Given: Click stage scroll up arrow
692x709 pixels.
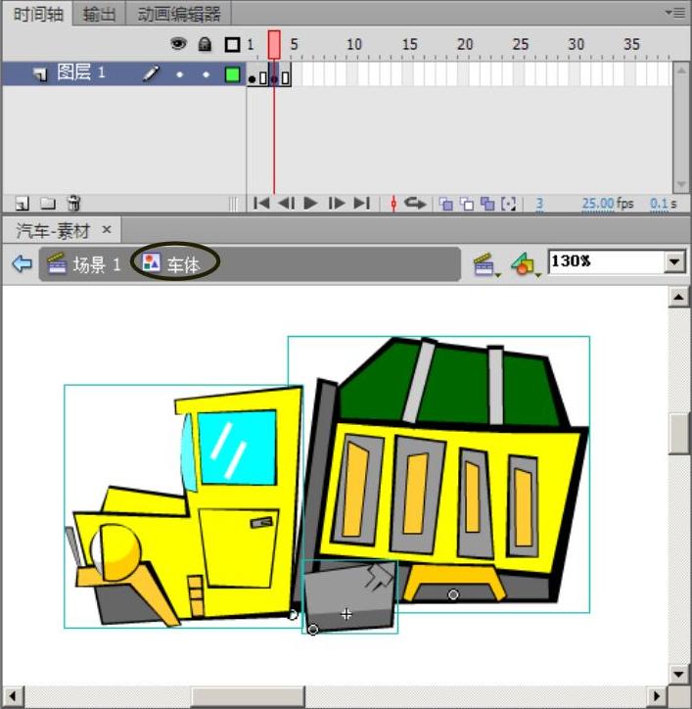Looking at the screenshot, I should pos(678,297).
